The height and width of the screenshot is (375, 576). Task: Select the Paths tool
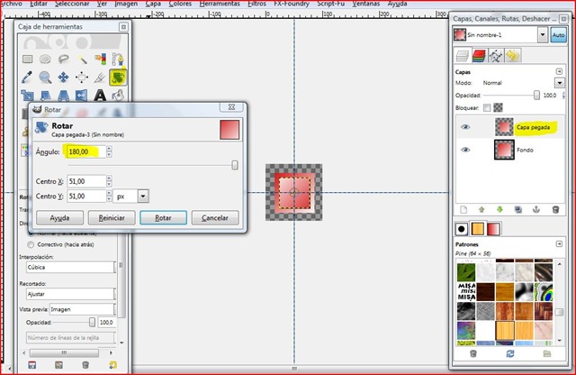pyautogui.click(x=118, y=59)
